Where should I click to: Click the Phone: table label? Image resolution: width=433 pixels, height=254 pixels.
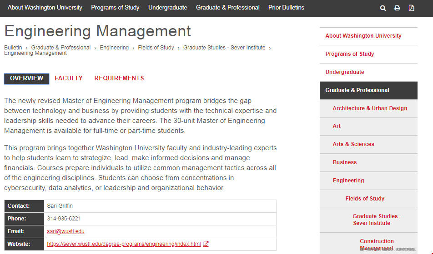(17, 219)
